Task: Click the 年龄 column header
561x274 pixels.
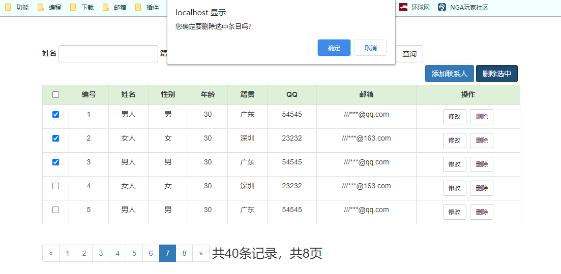Action: coord(208,94)
